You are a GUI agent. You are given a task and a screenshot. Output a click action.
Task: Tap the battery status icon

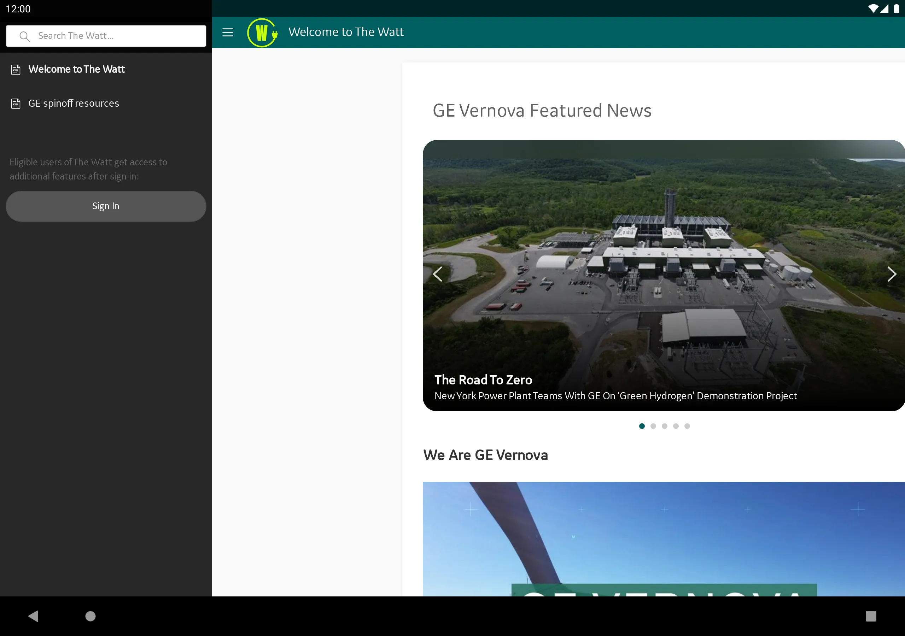896,9
